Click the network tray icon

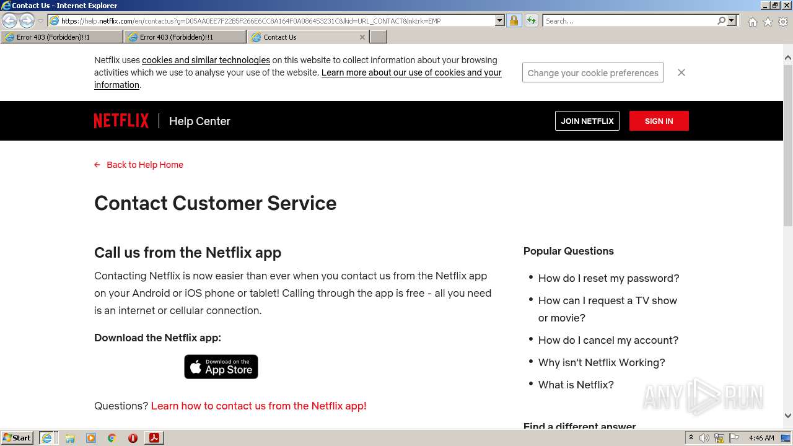click(x=719, y=438)
